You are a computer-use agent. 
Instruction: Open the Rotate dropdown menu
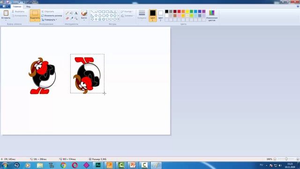[49, 20]
